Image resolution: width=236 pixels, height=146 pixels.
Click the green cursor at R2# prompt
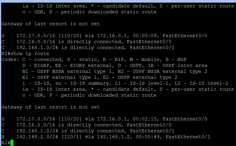point(12,143)
